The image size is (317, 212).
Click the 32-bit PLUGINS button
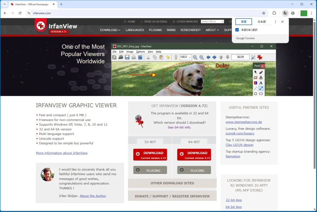point(150,170)
